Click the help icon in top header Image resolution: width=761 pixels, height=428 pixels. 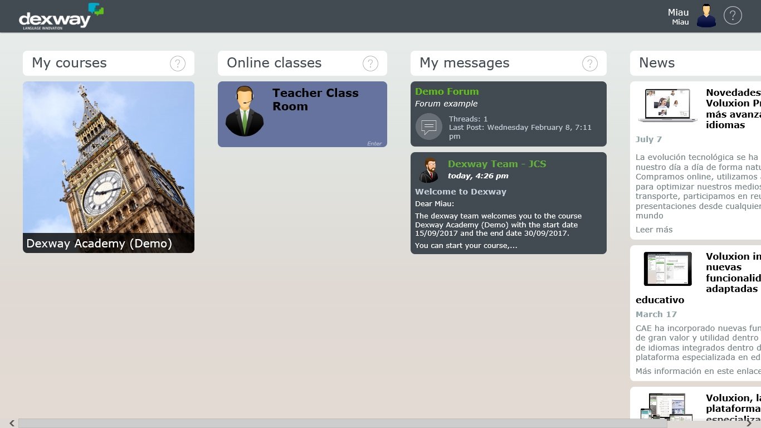point(733,15)
